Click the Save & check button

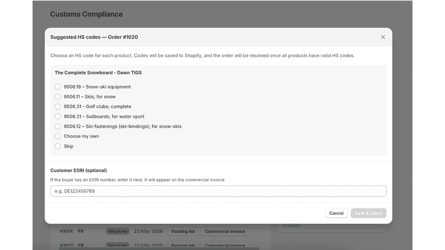(x=368, y=213)
